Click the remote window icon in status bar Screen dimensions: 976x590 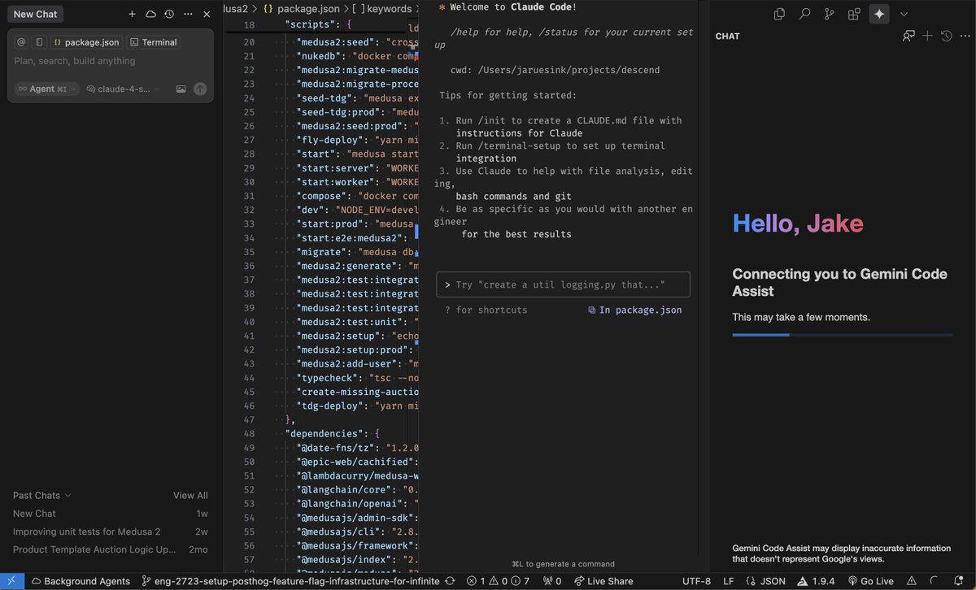[x=11, y=581]
